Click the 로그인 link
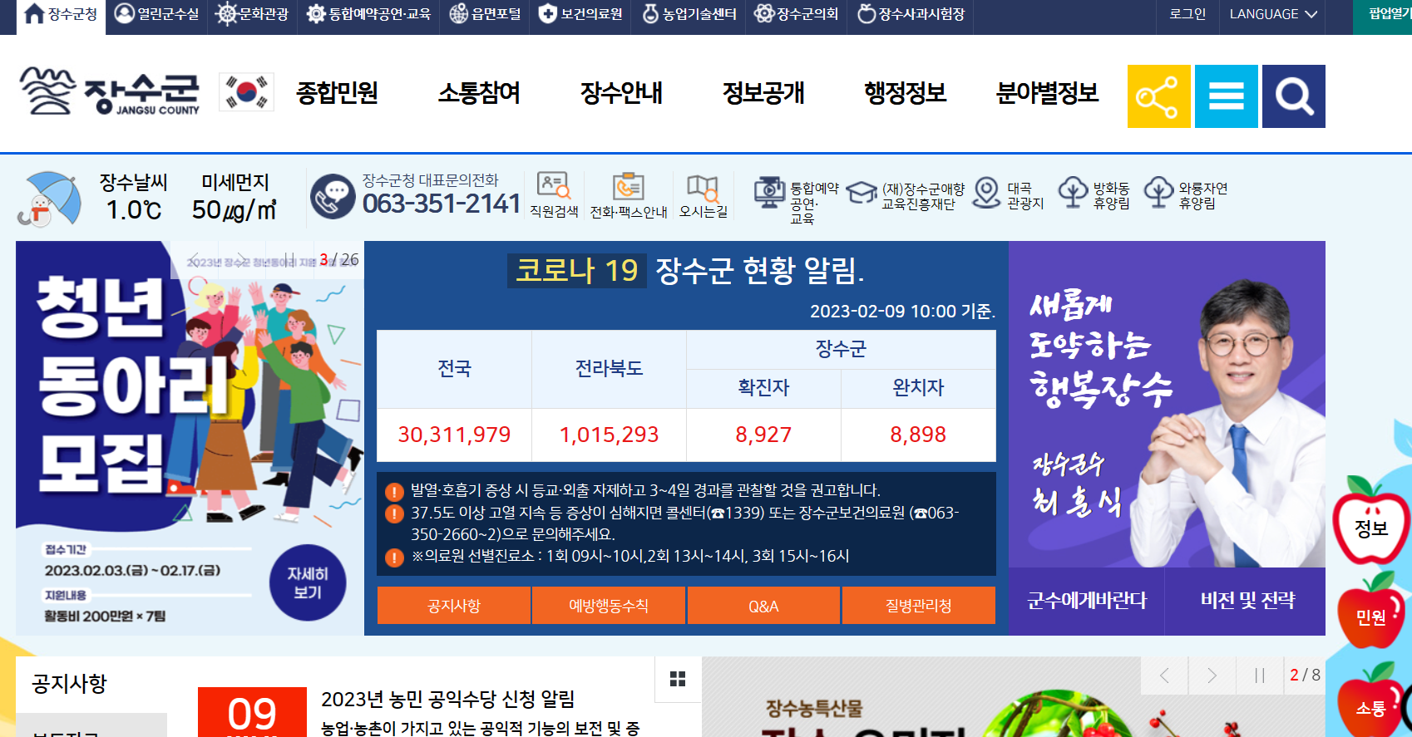 [x=1187, y=14]
